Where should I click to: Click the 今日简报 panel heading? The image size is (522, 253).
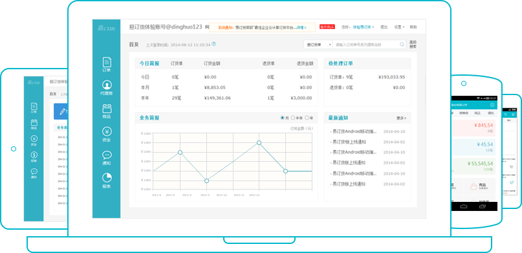[149, 63]
